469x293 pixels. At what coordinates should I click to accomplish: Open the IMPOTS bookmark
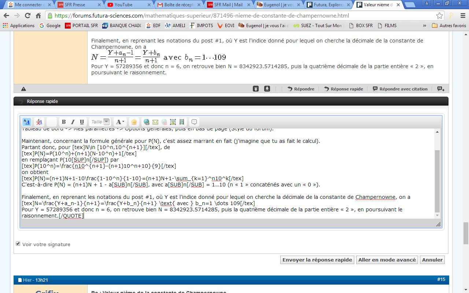click(201, 26)
